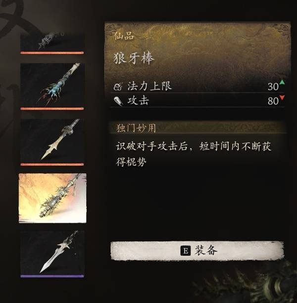Image resolution: width=297 pixels, height=303 pixels.
Task: Click the 独门妙用 section header
Action: 136,128
